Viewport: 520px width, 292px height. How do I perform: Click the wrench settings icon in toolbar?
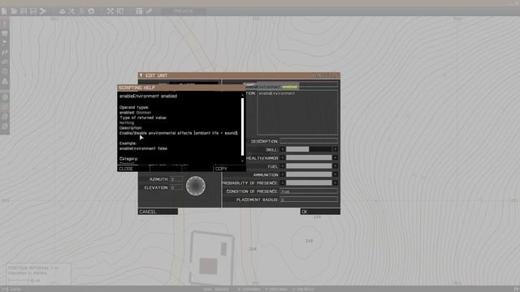pyautogui.click(x=149, y=11)
